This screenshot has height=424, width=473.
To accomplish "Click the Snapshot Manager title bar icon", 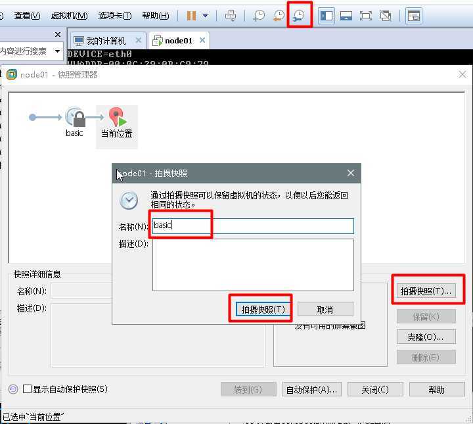I will (12, 74).
